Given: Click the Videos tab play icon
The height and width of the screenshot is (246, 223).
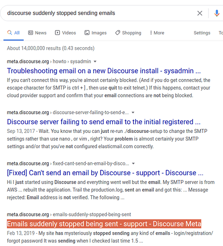Looking at the screenshot, I should [57, 33].
